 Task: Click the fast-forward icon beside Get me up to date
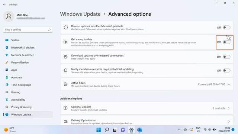point(65,42)
